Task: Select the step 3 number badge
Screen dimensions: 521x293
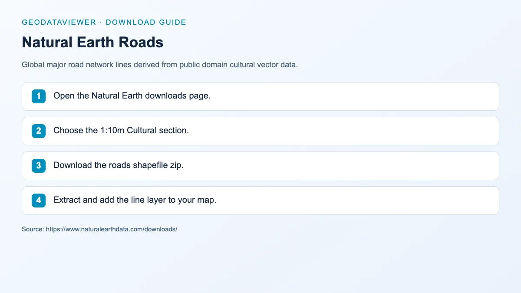Action: tap(39, 166)
